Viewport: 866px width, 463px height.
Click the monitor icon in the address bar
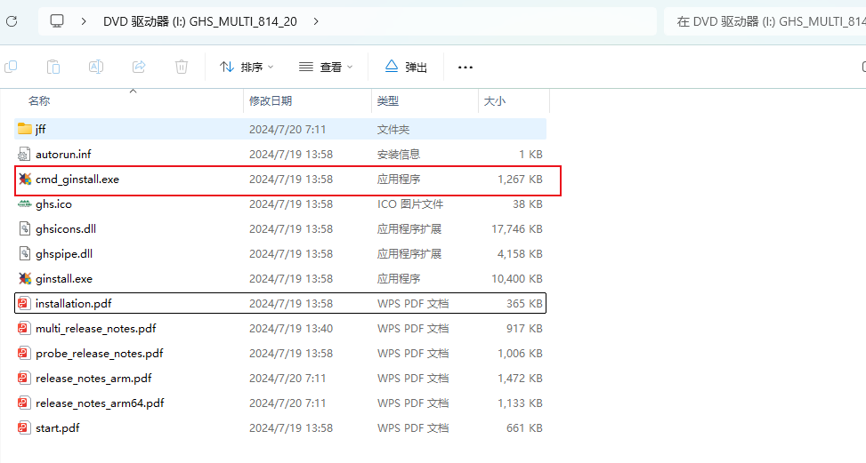coord(58,20)
